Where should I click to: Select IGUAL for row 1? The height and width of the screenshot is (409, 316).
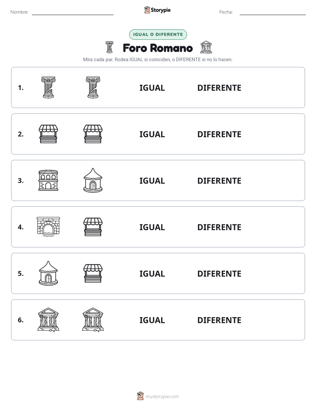(x=152, y=88)
